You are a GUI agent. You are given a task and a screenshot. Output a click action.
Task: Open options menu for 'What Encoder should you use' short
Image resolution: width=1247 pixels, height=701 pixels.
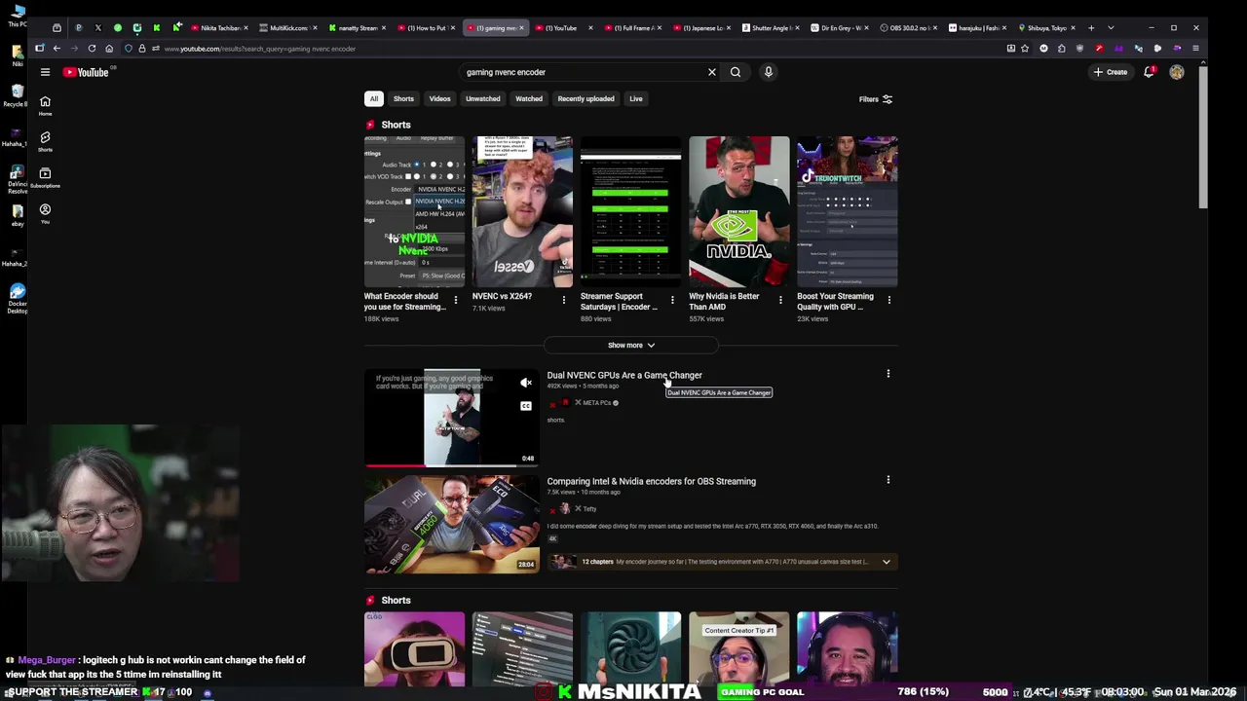click(455, 300)
